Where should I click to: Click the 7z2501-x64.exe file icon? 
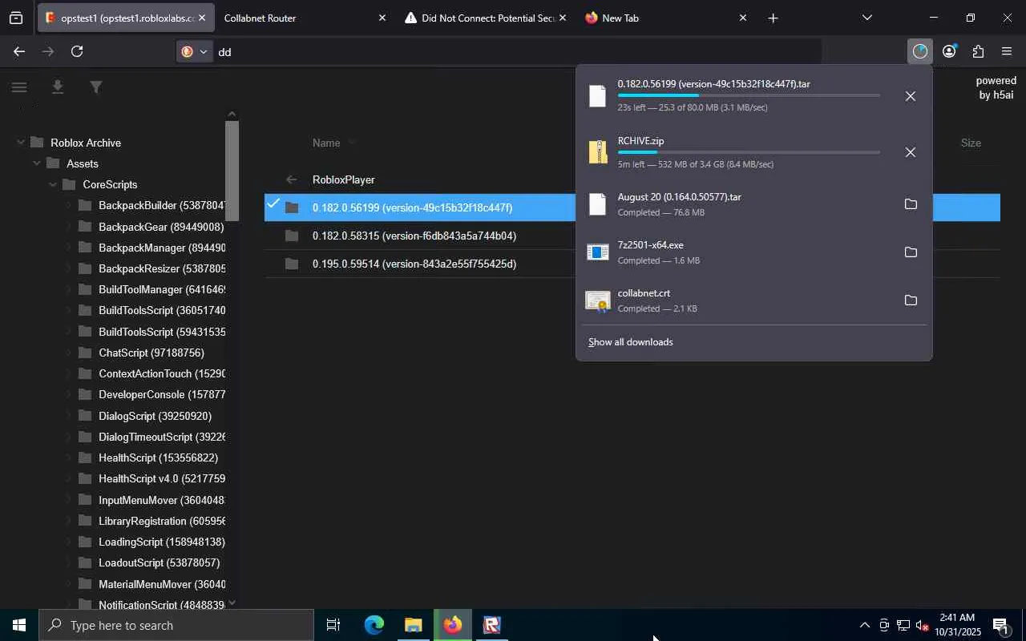(x=598, y=252)
